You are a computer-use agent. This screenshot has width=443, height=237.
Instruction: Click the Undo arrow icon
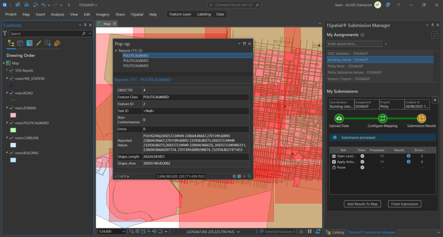click(43, 5)
